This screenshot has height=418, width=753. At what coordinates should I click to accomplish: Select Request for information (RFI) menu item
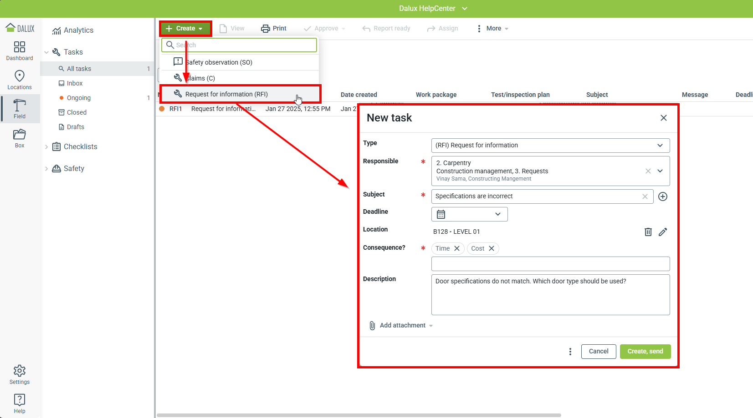pyautogui.click(x=226, y=94)
